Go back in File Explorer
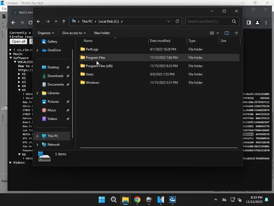Viewport: 274px width, 206px height. point(39,21)
